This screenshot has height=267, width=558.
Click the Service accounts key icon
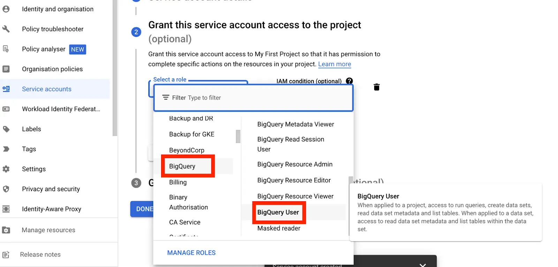click(x=6, y=89)
